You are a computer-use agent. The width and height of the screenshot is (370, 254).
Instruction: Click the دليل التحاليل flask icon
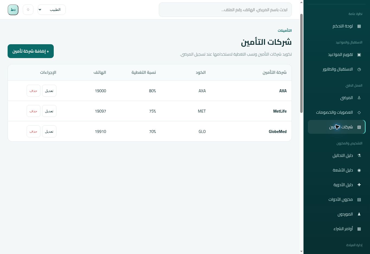tap(359, 155)
